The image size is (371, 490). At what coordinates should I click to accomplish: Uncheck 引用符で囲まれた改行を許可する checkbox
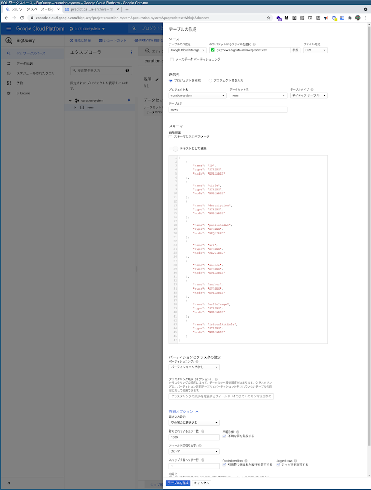224,465
